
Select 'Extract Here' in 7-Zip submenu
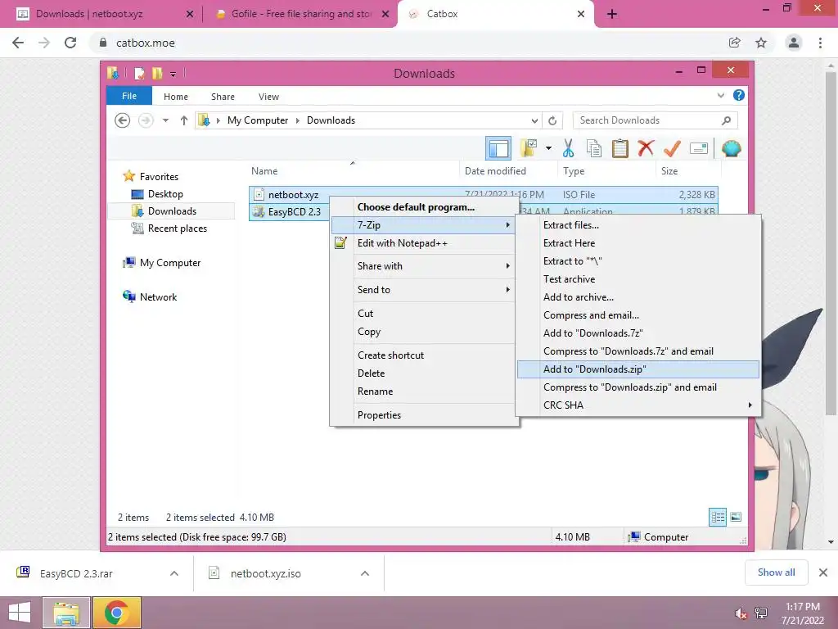coord(638,242)
